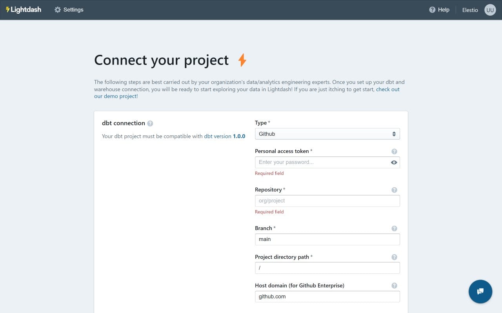502x313 pixels.
Task: Click the Lightdash lightning logo
Action: (8, 9)
